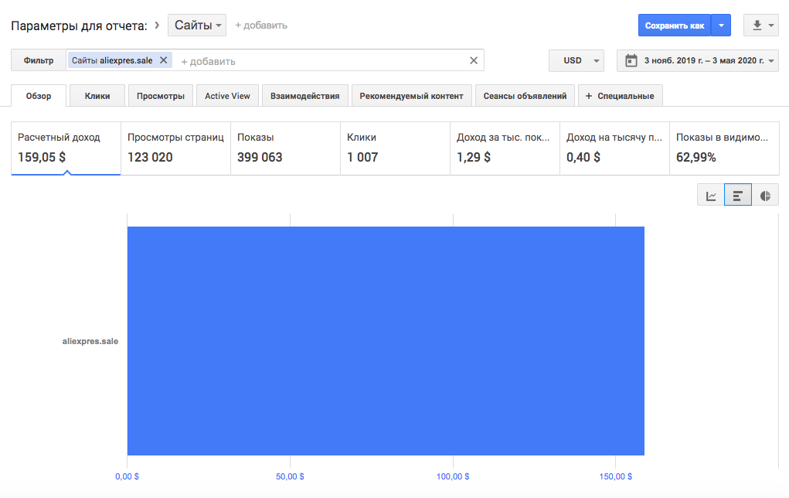Open the date range 3 нояб. 2019 dropdown
Screen dimensions: 789x498
coord(698,60)
